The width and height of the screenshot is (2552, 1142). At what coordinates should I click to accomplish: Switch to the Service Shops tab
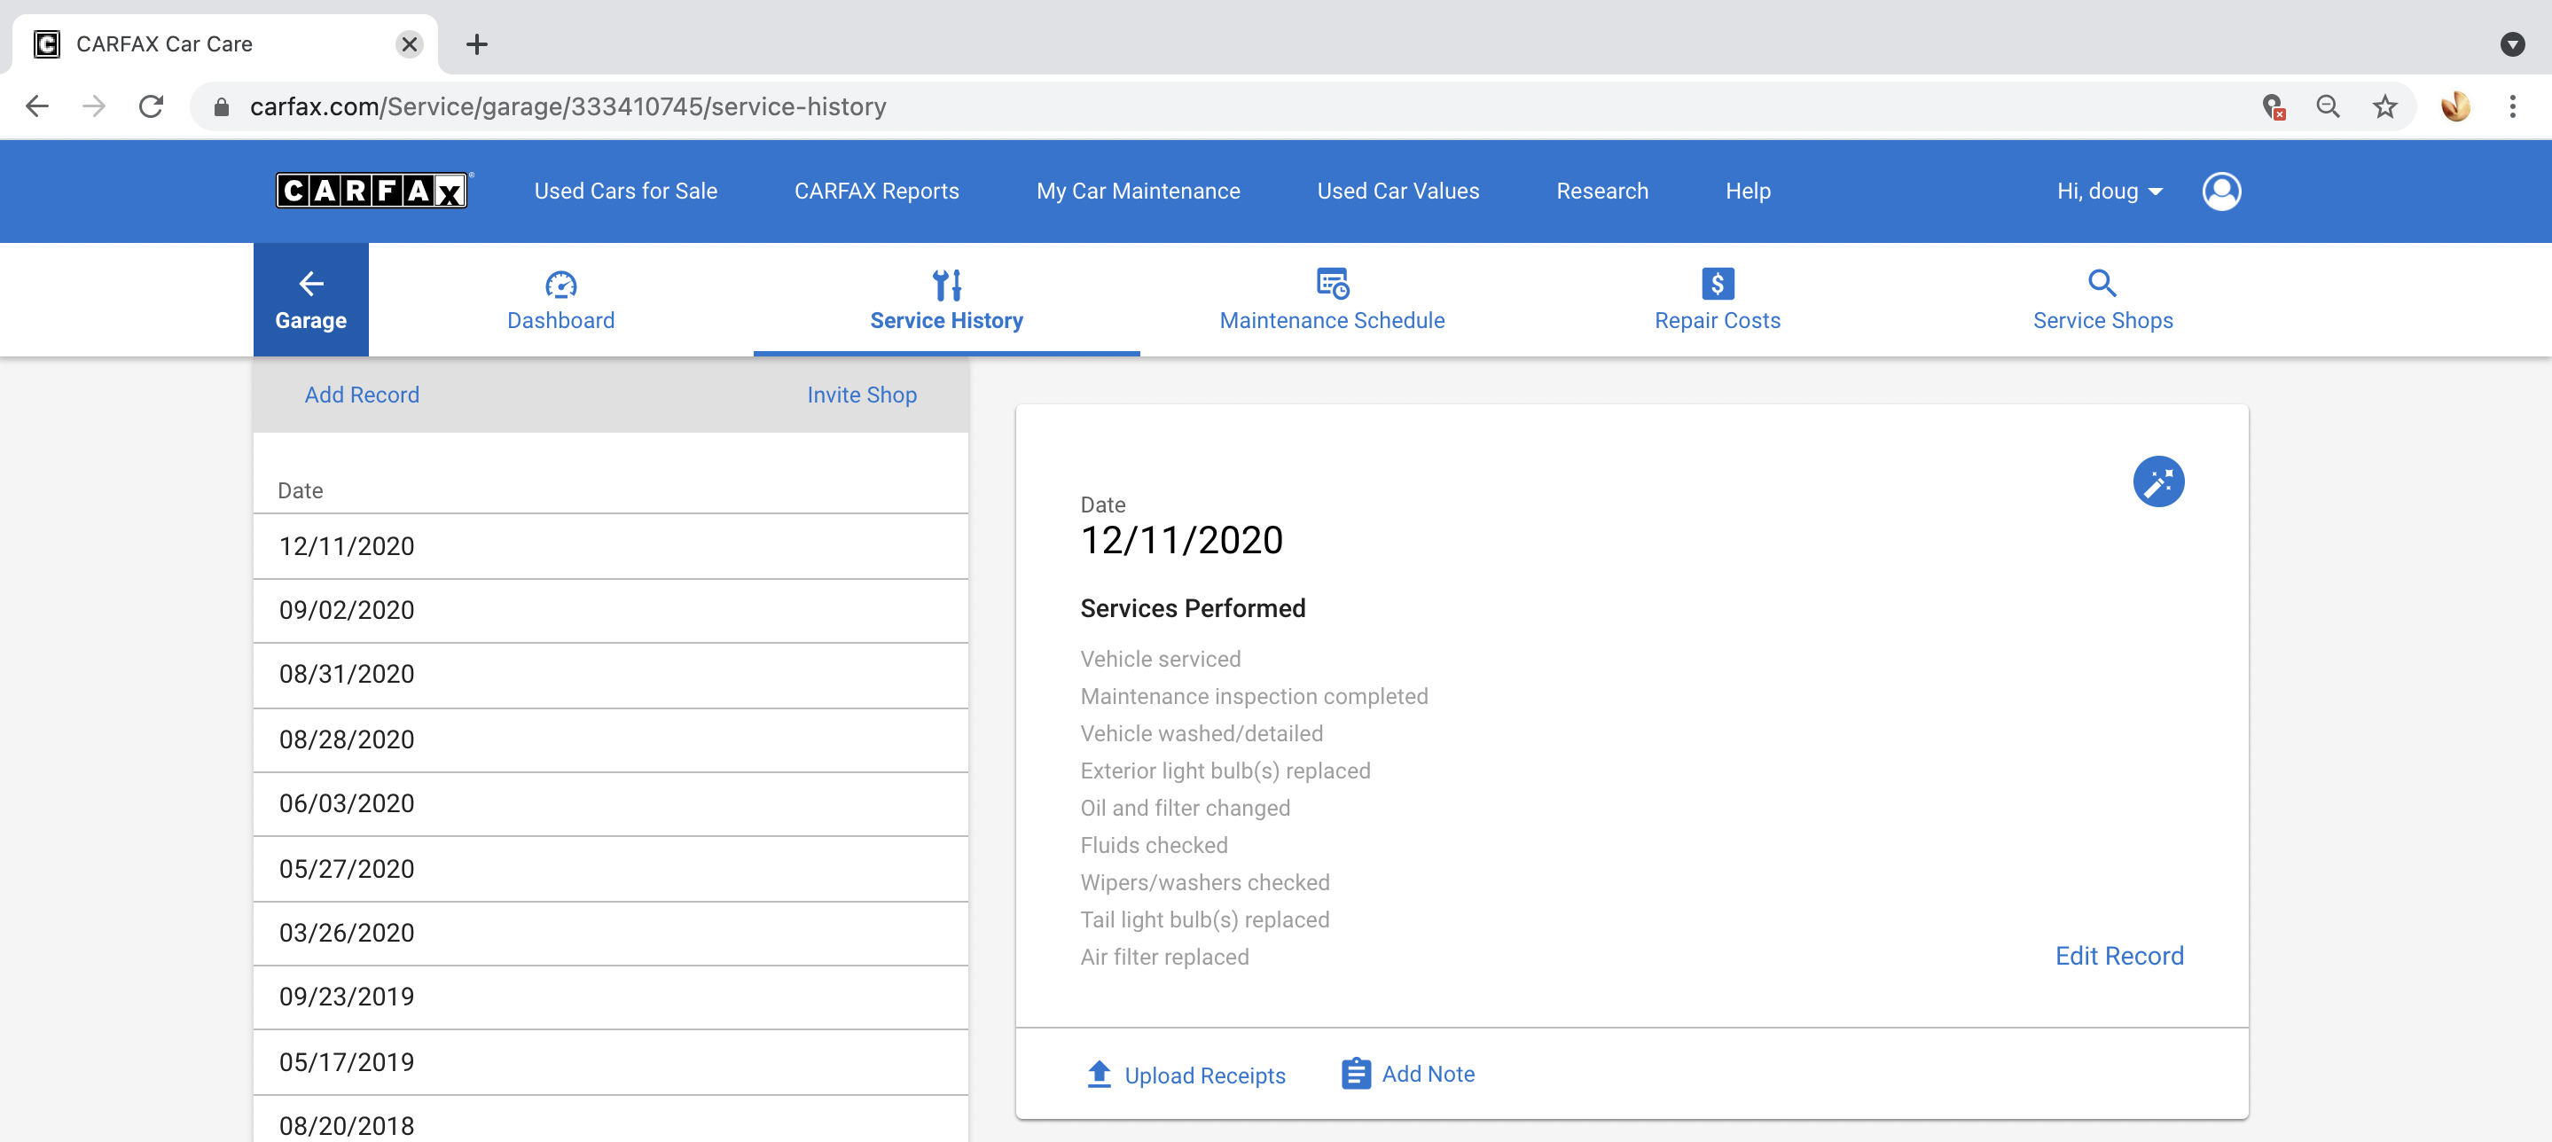2102,300
